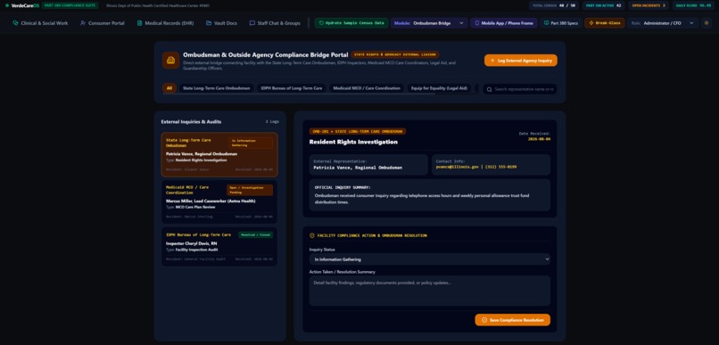The height and width of the screenshot is (345, 719).
Task: Click the Resident Rights Investigation heading
Action: click(353, 142)
